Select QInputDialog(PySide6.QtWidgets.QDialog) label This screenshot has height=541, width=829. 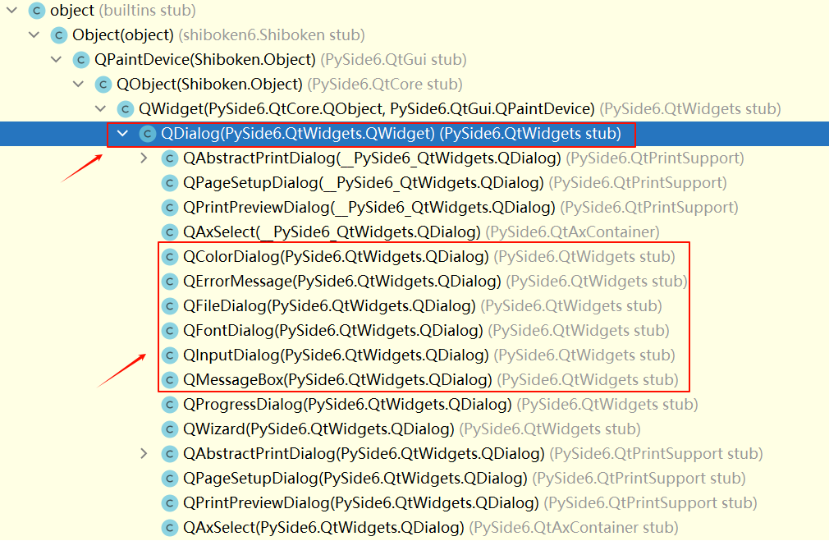336,355
